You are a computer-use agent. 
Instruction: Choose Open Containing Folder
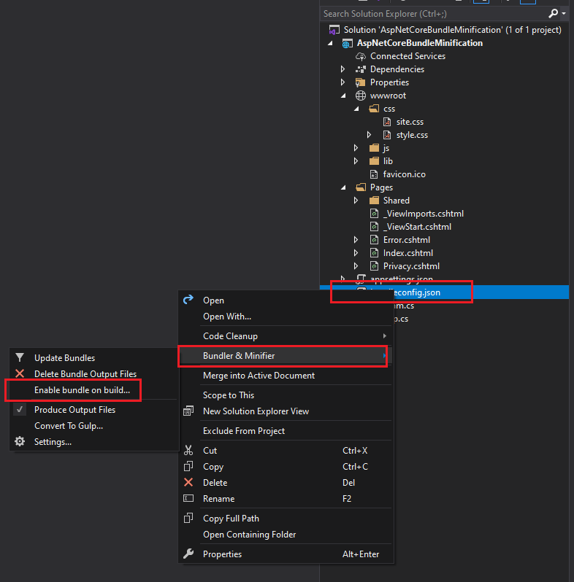click(286, 534)
